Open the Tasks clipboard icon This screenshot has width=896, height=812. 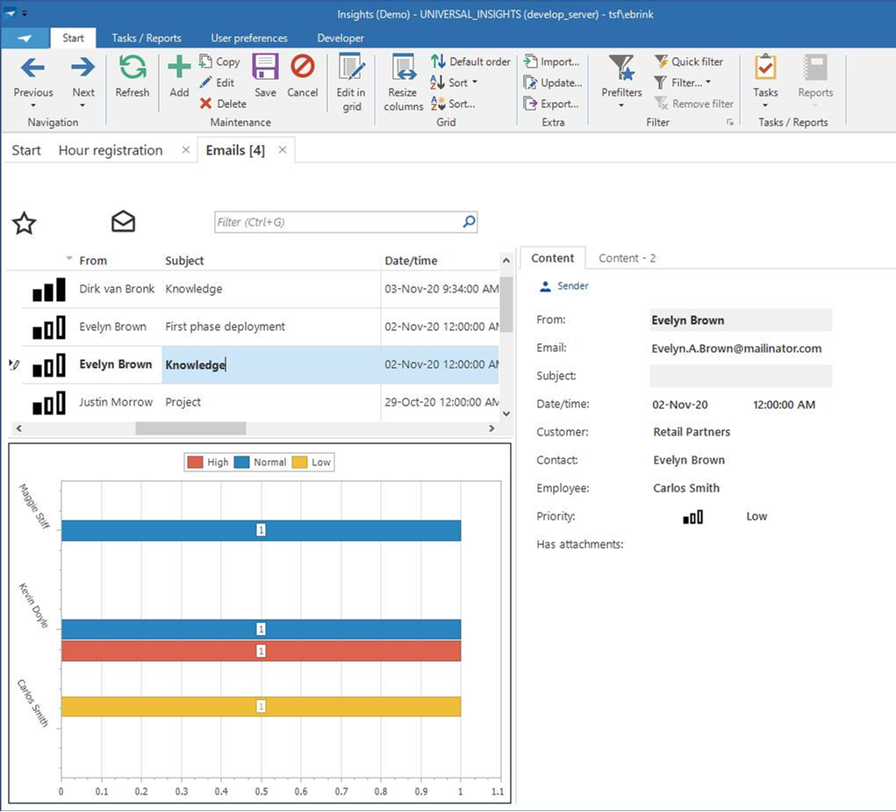tap(765, 68)
